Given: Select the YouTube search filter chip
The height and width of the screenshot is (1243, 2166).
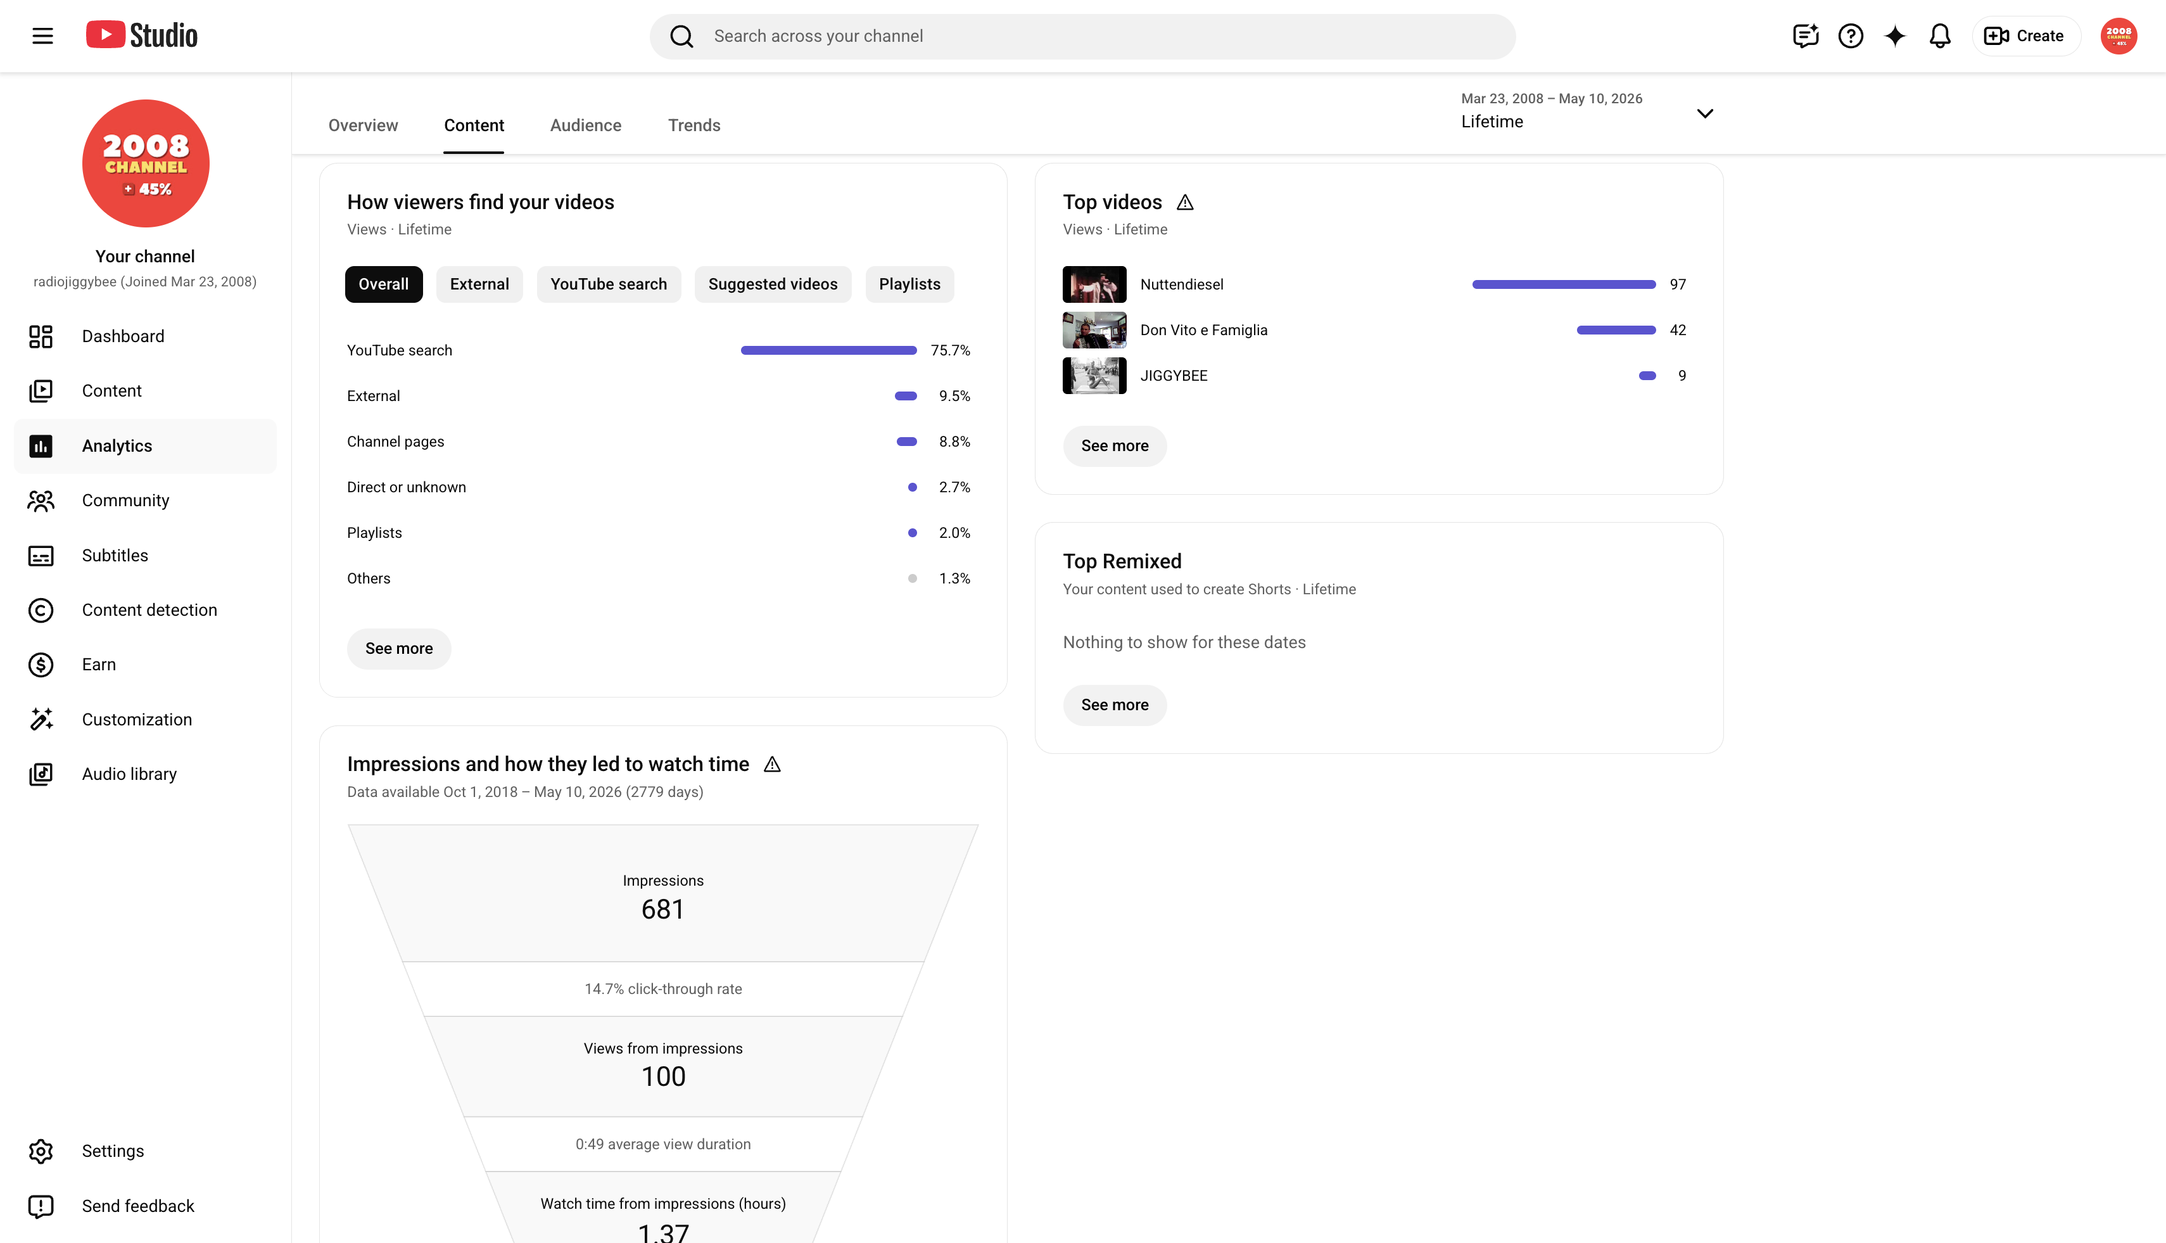Looking at the screenshot, I should coord(609,284).
